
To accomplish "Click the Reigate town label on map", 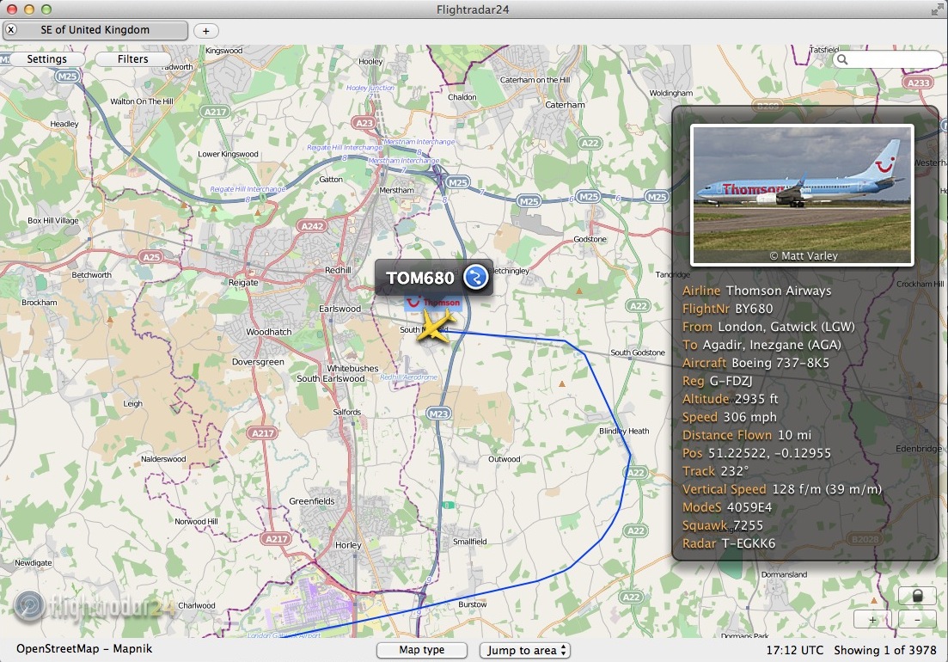I will 243,283.
